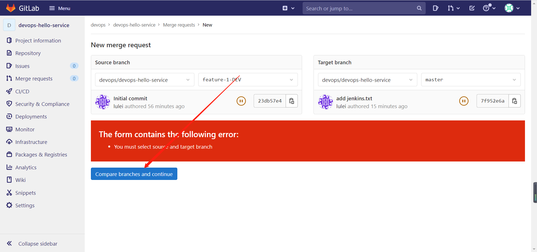Open the Help menu dropdown

click(x=489, y=8)
